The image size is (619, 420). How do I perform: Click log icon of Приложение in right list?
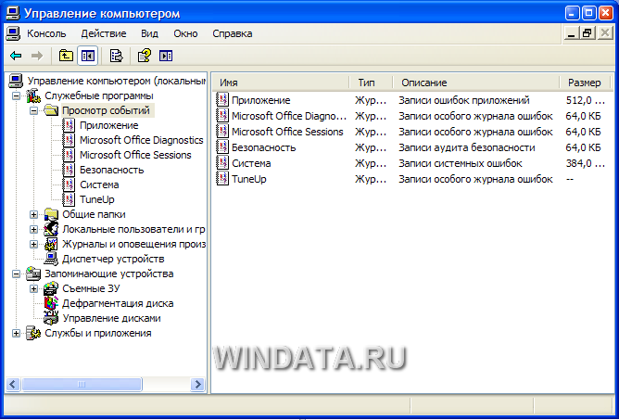pyautogui.click(x=222, y=100)
